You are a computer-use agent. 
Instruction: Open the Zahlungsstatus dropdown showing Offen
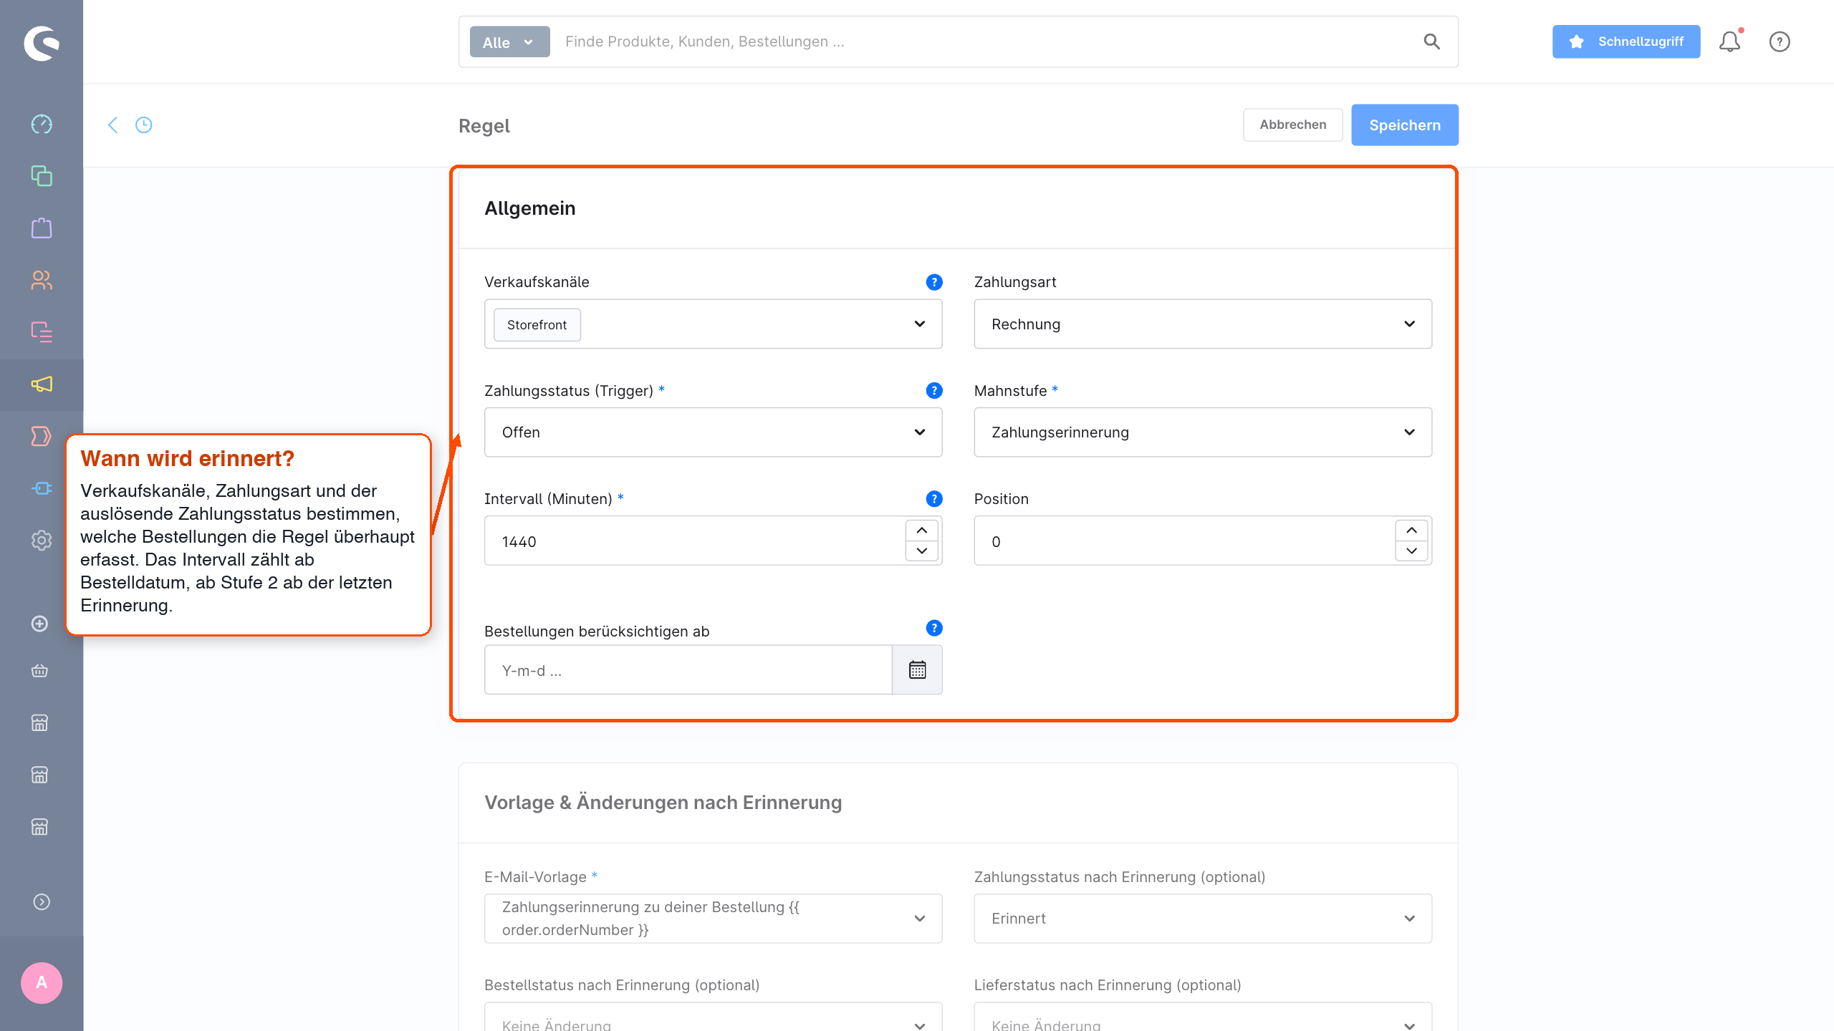(x=713, y=432)
